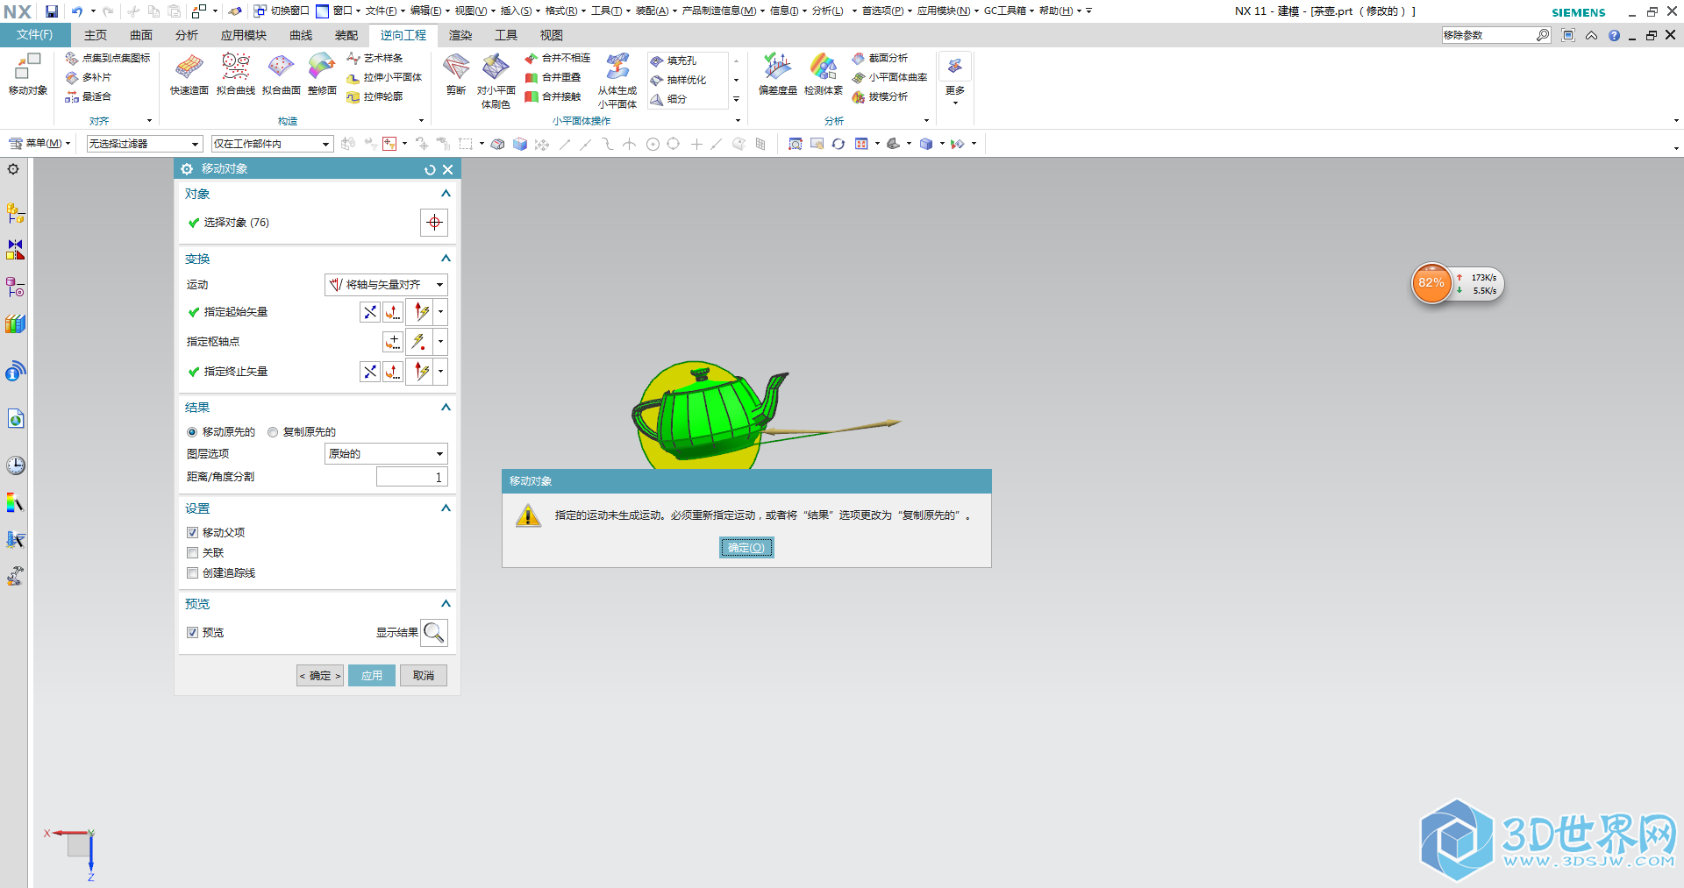Switch to the 曲面 tab
The image size is (1684, 888).
point(141,35)
